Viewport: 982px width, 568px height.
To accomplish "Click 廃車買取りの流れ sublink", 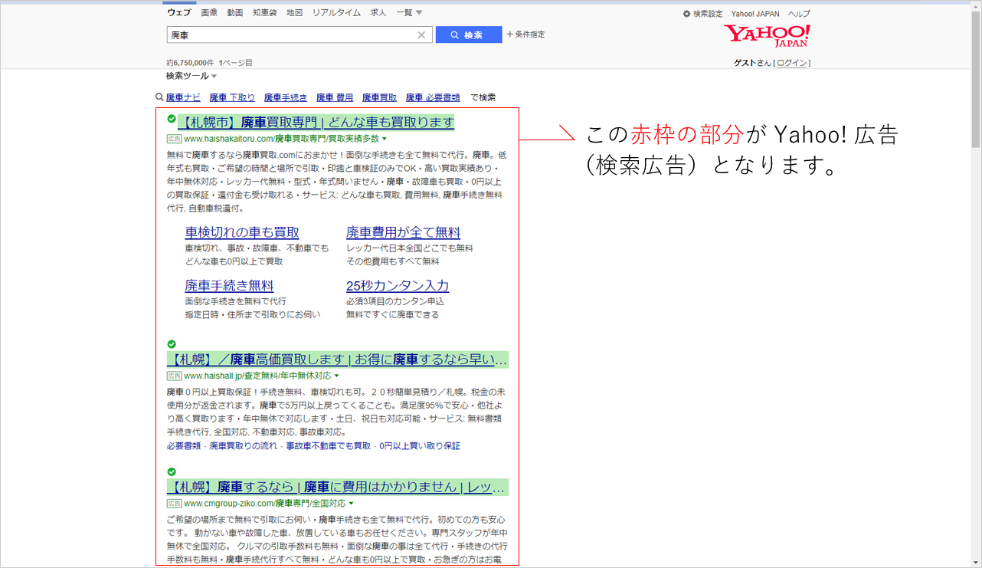I will [x=244, y=445].
